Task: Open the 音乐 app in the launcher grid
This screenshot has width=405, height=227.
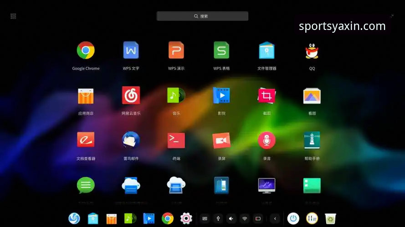Action: [x=176, y=95]
